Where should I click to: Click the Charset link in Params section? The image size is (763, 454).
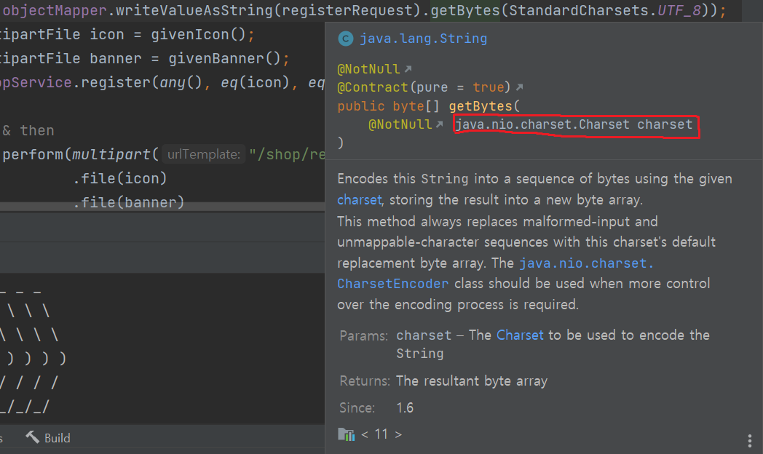click(520, 335)
